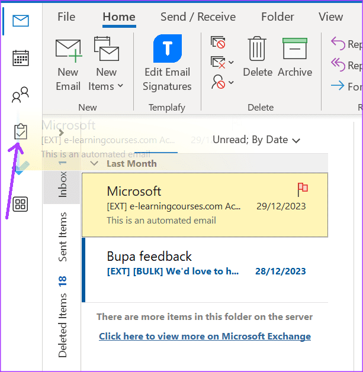Open the Calendar view in the sidebar
The height and width of the screenshot is (372, 363).
[21, 58]
